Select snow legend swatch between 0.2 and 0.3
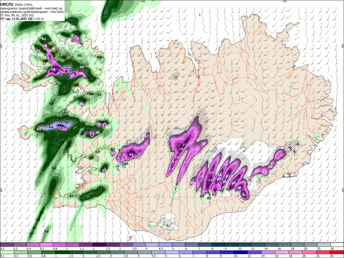344x258 pixels. [x=7, y=245]
